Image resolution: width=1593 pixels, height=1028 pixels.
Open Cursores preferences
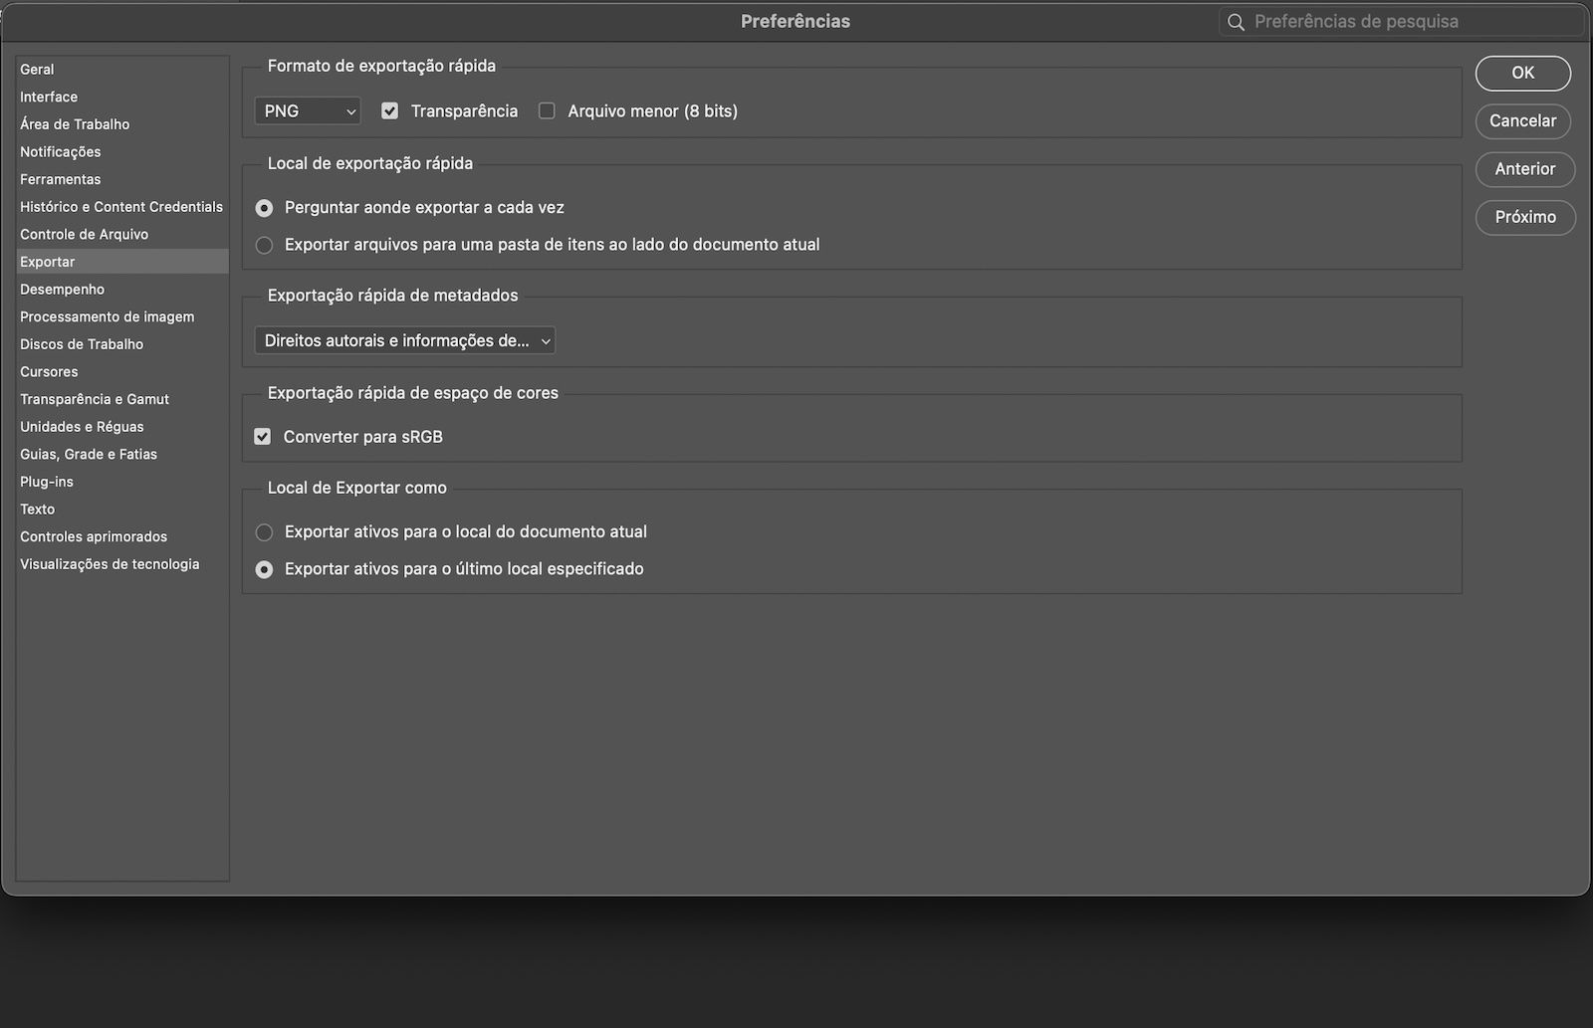pos(122,372)
